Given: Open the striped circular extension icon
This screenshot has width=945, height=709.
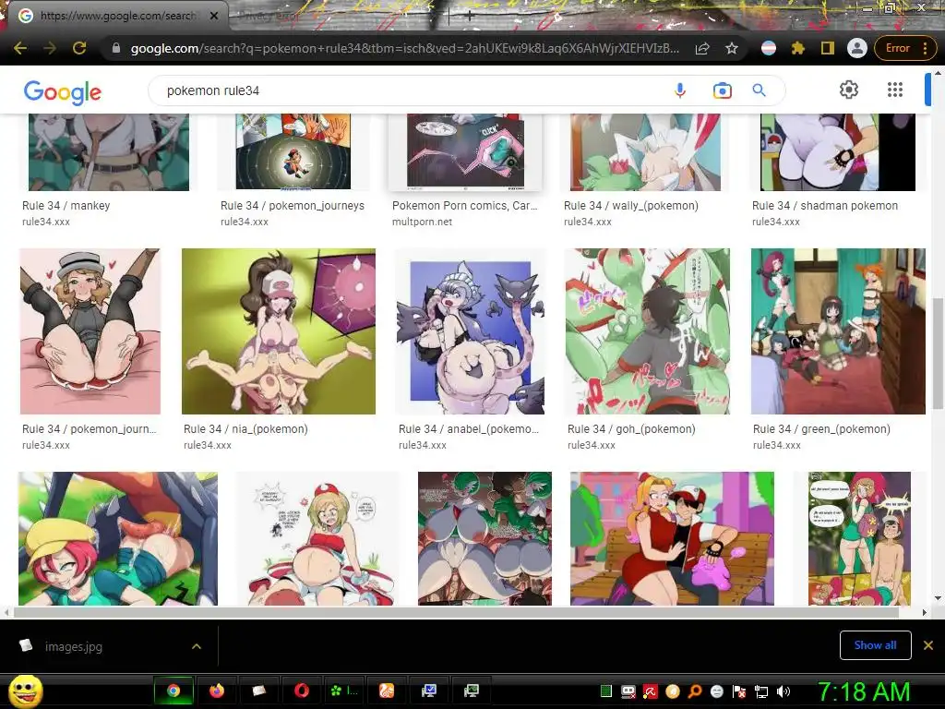Looking at the screenshot, I should [x=769, y=48].
